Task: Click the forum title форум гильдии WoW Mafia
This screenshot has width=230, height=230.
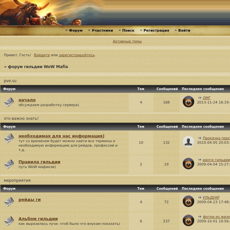Action: (x=38, y=67)
